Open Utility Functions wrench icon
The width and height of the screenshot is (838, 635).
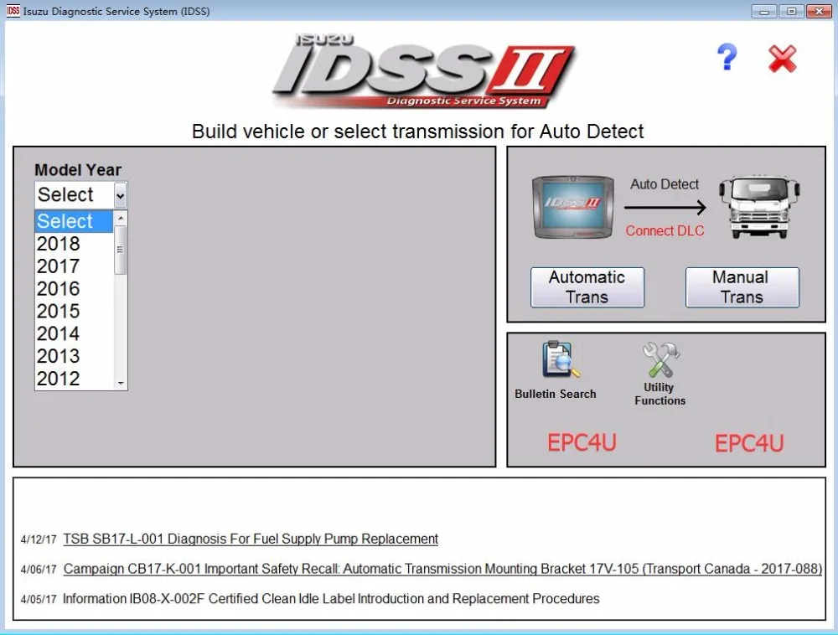point(661,359)
